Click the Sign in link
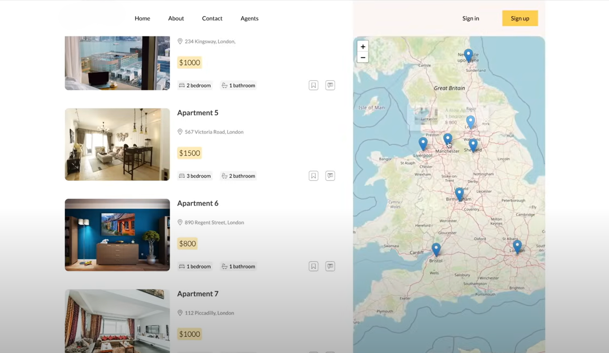This screenshot has height=353, width=609. click(x=470, y=18)
